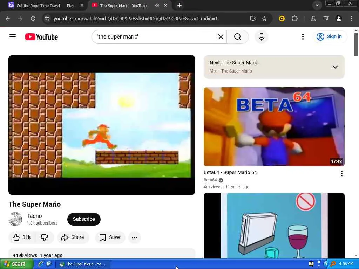Close the Cut the Rope tab
This screenshot has height=269, width=359.
[x=82, y=6]
